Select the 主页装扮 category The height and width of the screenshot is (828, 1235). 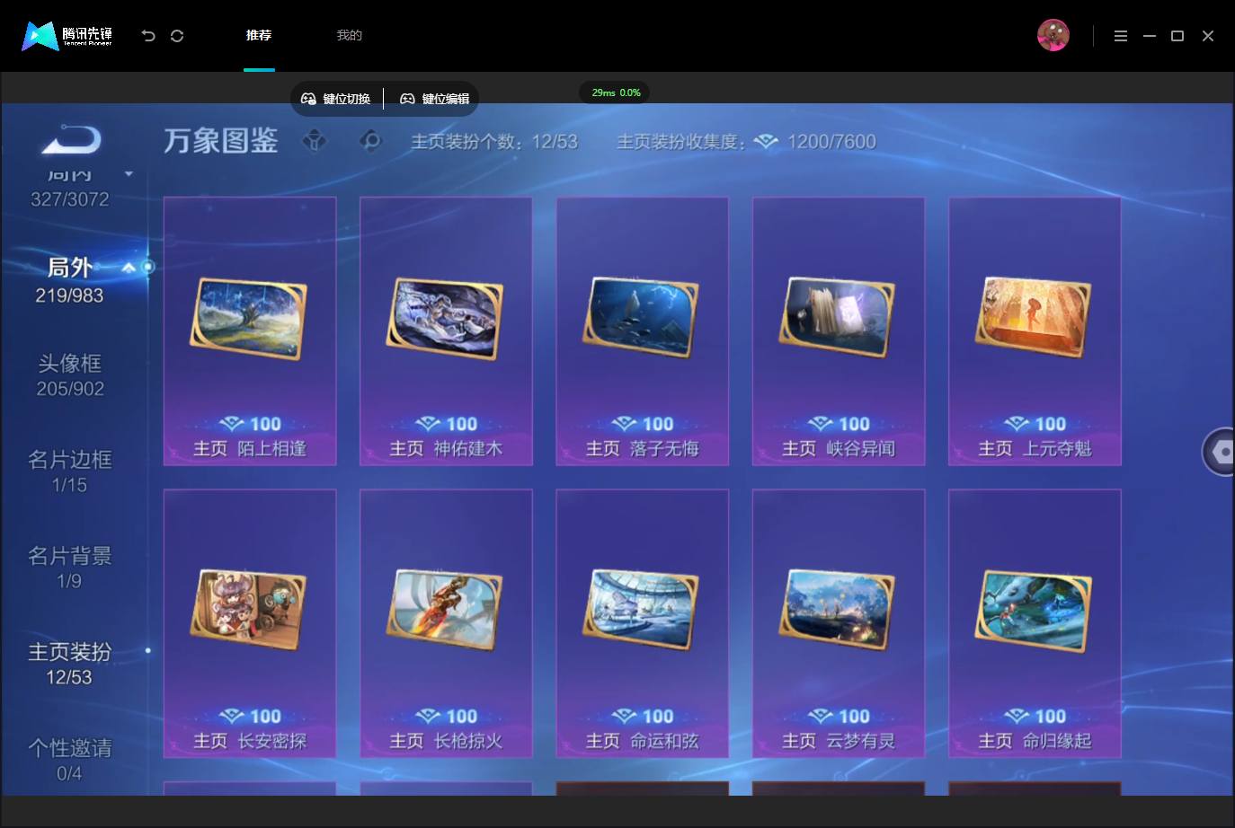click(x=70, y=664)
